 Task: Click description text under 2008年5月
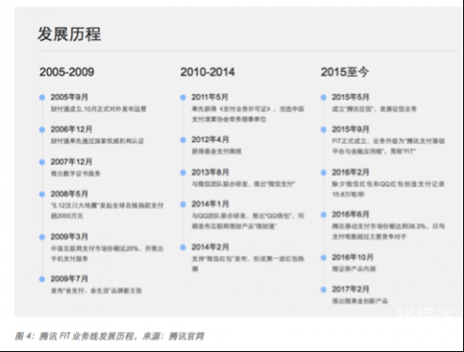[x=107, y=211]
